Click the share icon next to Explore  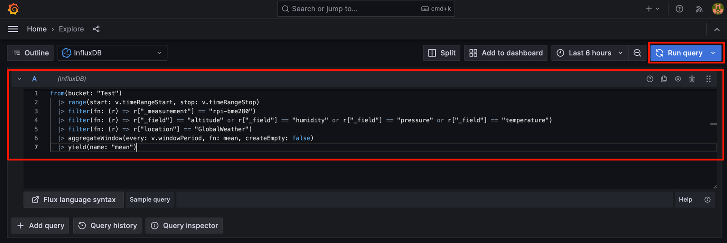click(x=96, y=29)
